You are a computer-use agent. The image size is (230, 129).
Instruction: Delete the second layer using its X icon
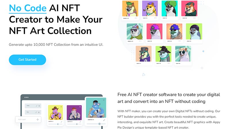pyautogui.click(x=39, y=112)
